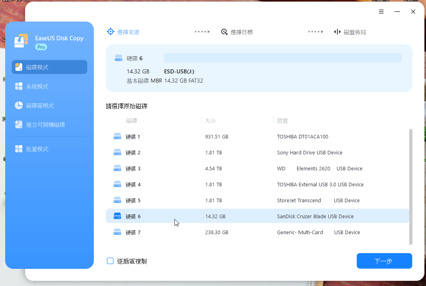Select 硬碟 3 row

257,168
